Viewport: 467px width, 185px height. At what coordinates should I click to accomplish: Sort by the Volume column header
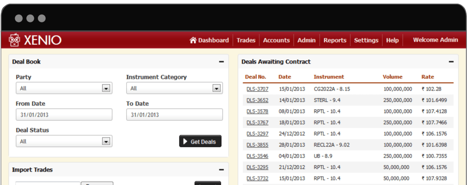click(392, 77)
